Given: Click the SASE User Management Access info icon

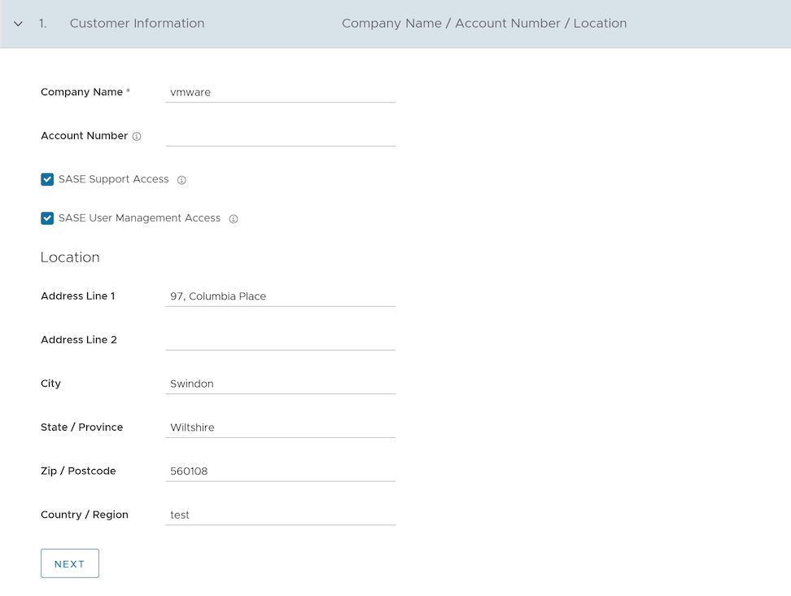Looking at the screenshot, I should (234, 219).
